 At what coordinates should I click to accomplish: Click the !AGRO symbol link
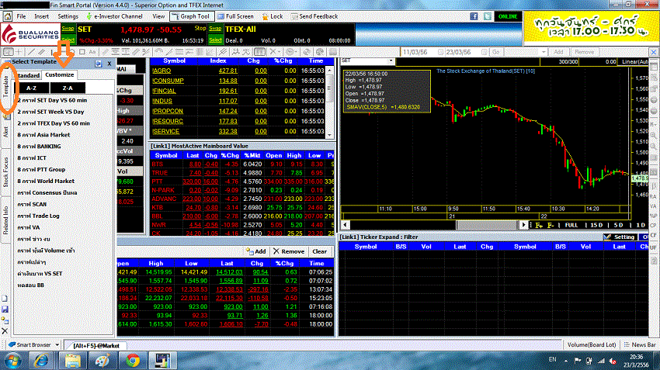162,71
